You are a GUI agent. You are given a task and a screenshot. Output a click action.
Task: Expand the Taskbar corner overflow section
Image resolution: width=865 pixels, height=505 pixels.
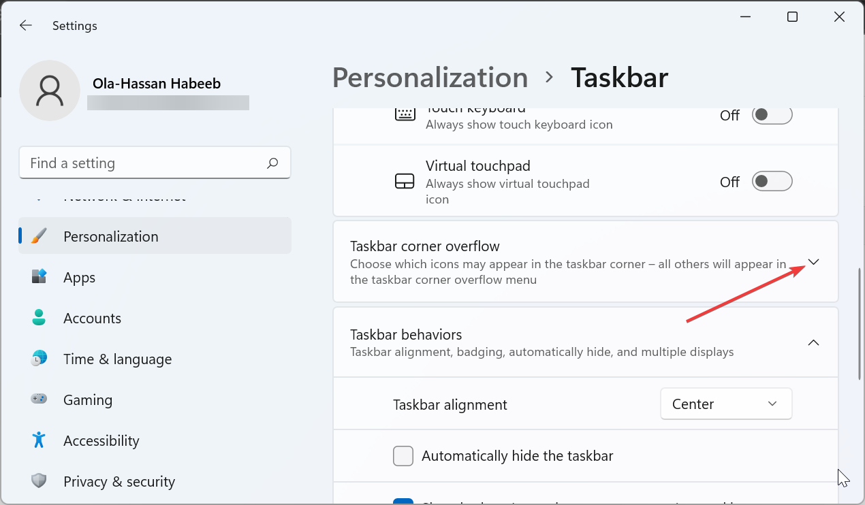point(813,262)
